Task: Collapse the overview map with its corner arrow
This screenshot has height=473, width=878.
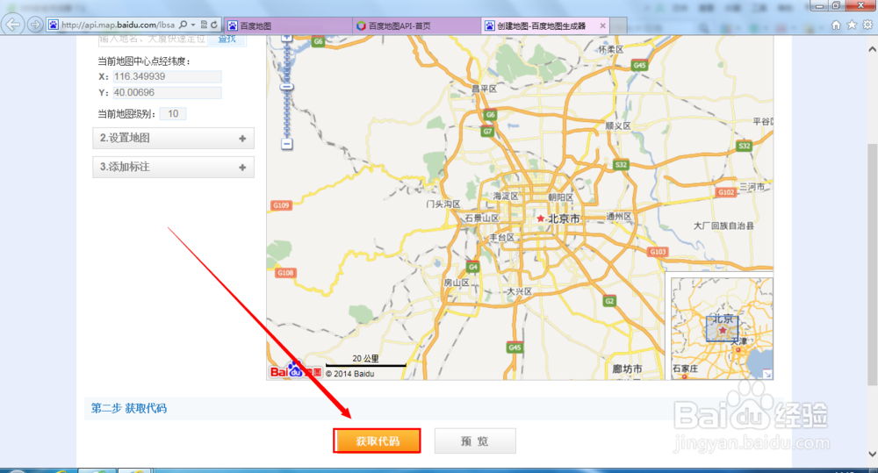Action: [767, 375]
